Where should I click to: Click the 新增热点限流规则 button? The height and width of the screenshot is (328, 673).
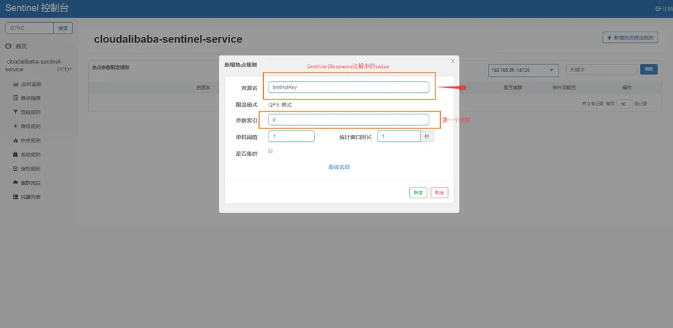[x=630, y=38]
